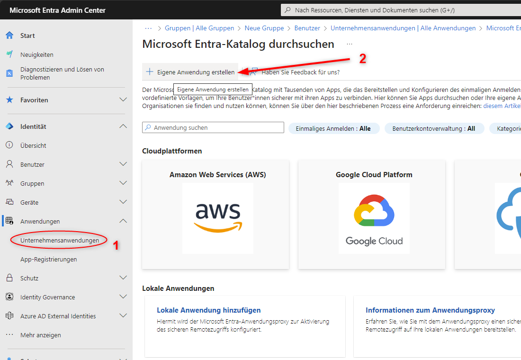The height and width of the screenshot is (360, 521).
Task: Expand the Schutz submenu chevron
Action: [x=123, y=278]
